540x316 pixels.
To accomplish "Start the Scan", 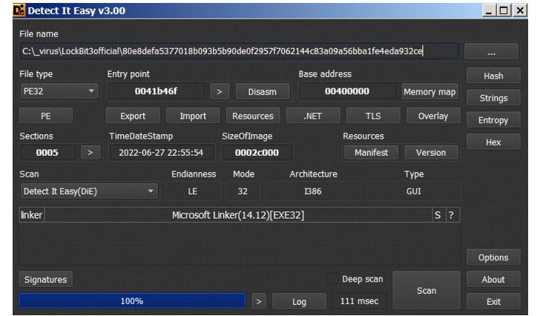I will [427, 290].
